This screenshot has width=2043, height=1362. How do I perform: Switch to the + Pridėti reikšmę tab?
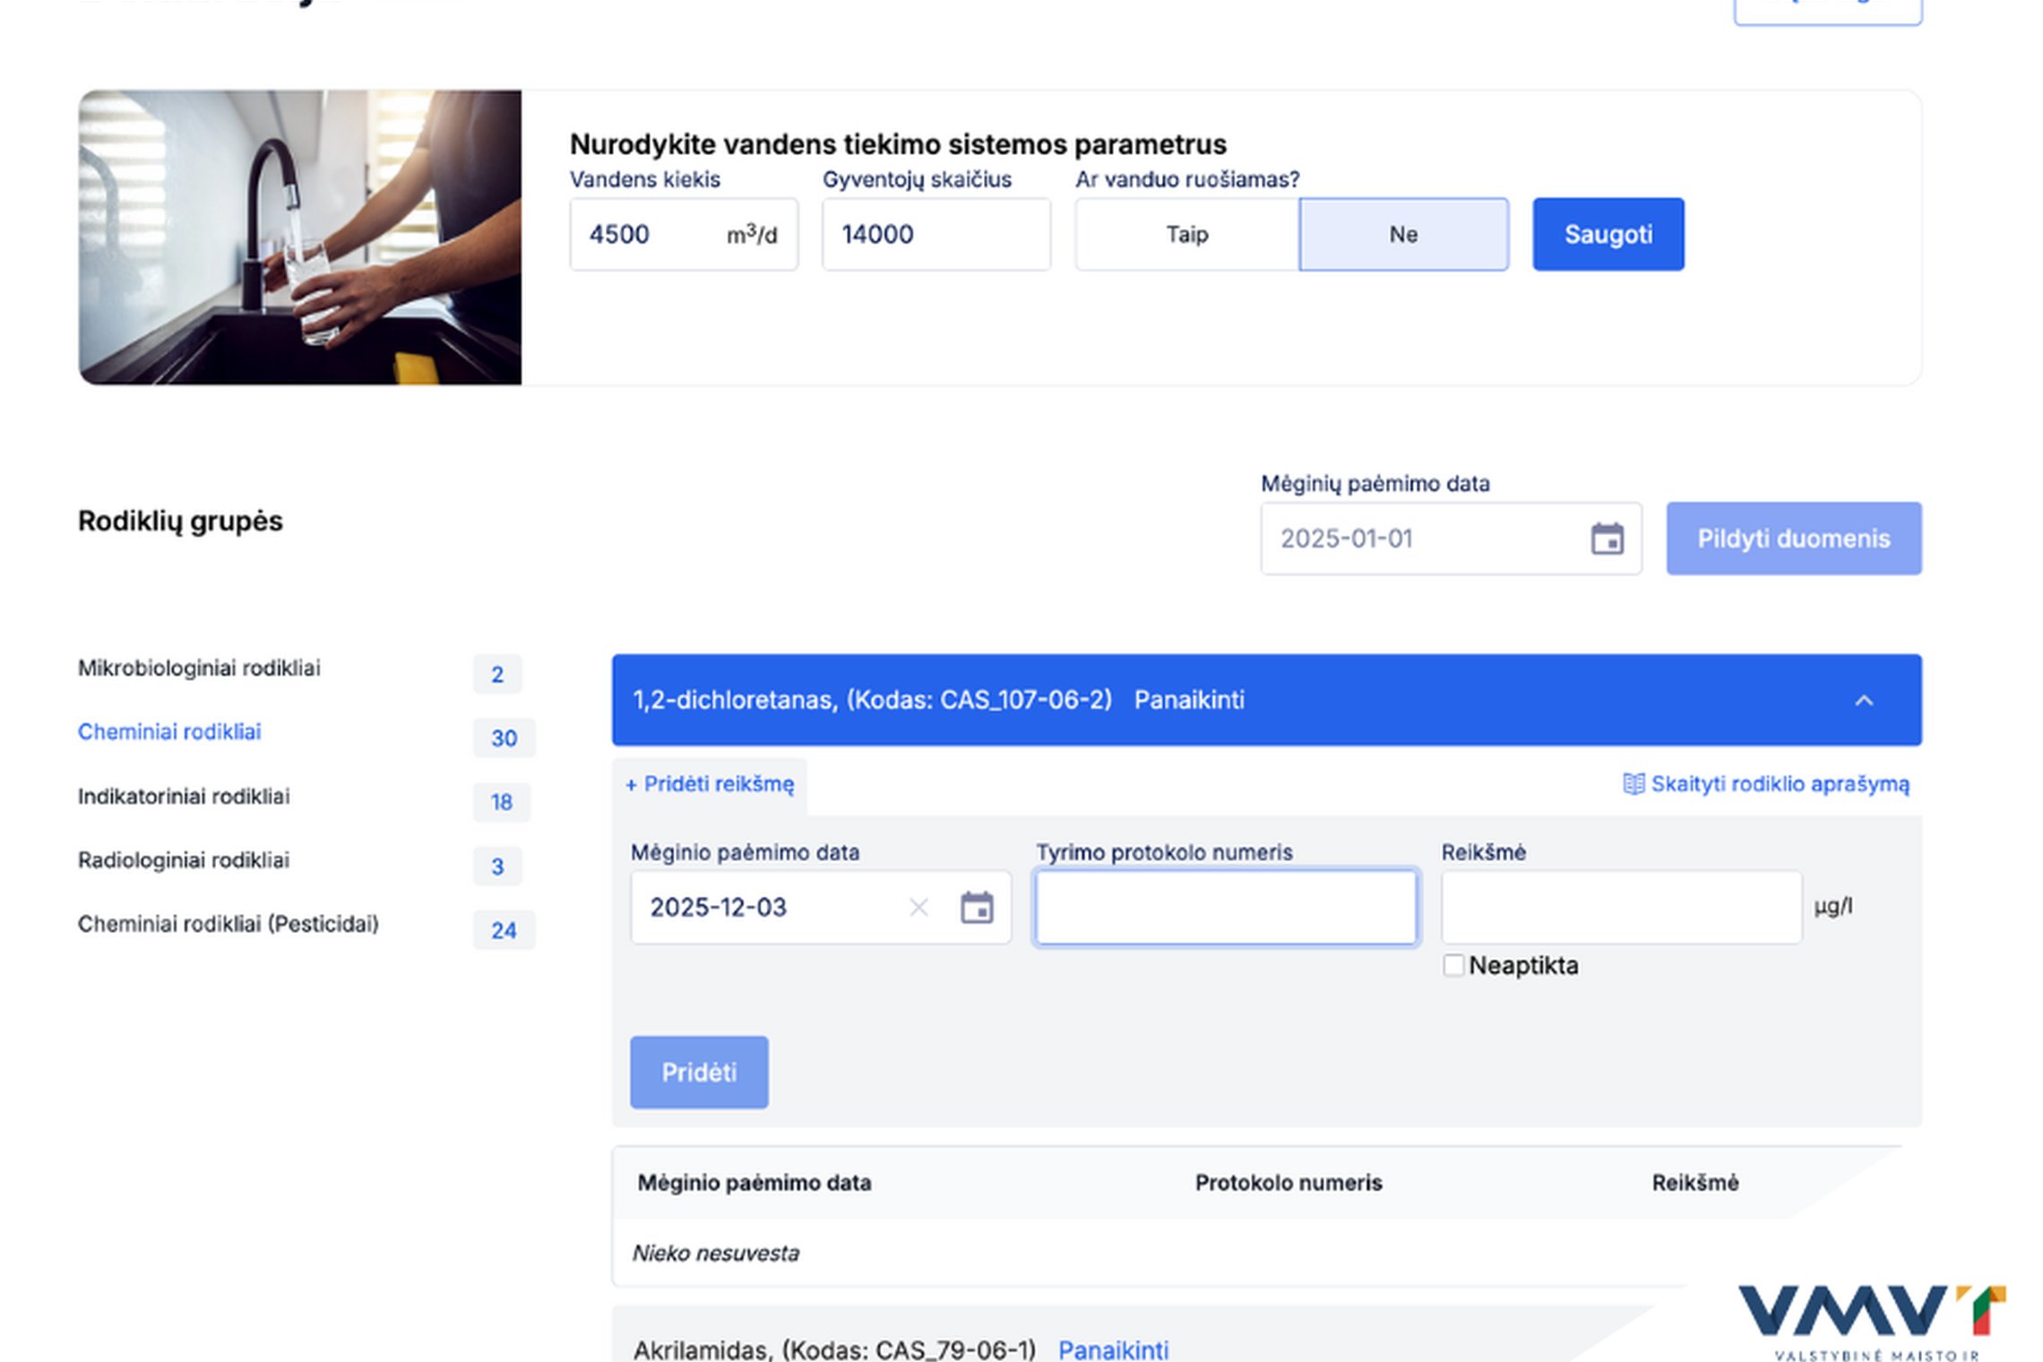click(x=710, y=785)
